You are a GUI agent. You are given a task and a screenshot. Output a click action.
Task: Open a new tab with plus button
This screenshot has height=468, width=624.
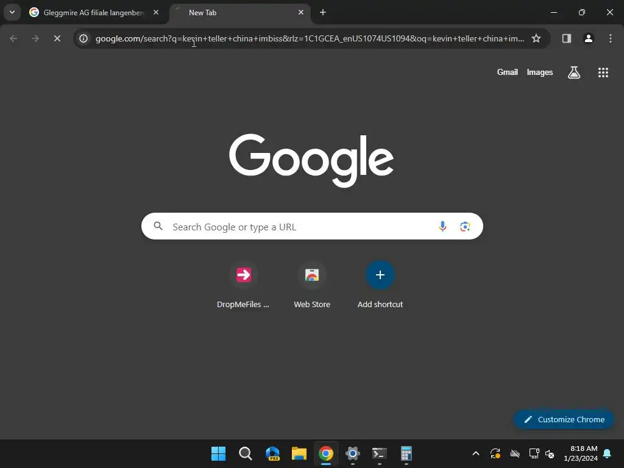pos(323,12)
